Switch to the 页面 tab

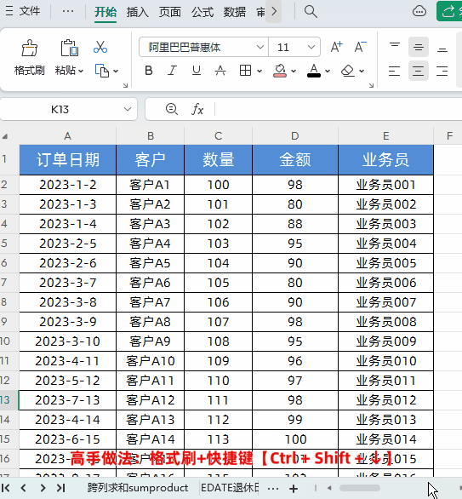[x=170, y=12]
